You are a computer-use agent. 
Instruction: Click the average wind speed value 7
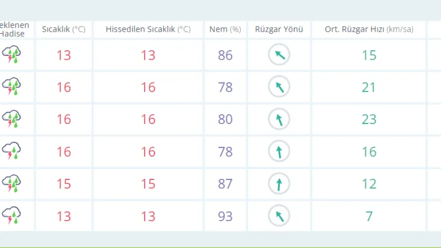369,216
